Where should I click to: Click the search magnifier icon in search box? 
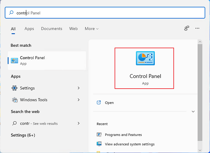(x=11, y=13)
